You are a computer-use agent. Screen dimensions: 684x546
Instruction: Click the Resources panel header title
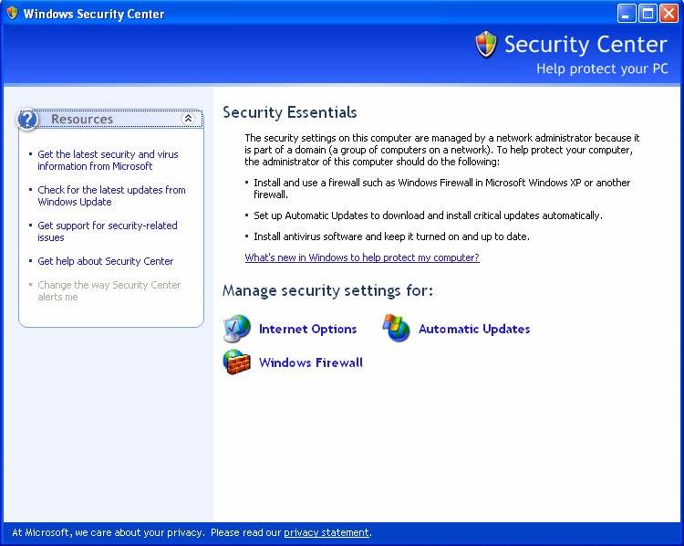(82, 119)
